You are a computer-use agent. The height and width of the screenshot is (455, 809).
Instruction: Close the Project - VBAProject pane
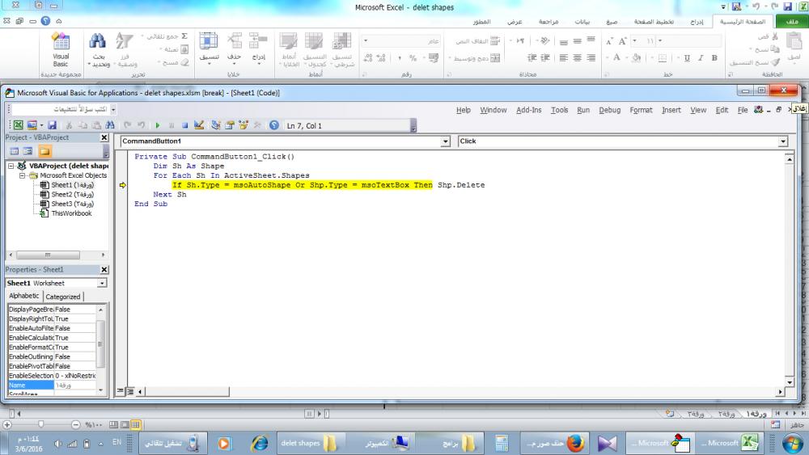104,137
